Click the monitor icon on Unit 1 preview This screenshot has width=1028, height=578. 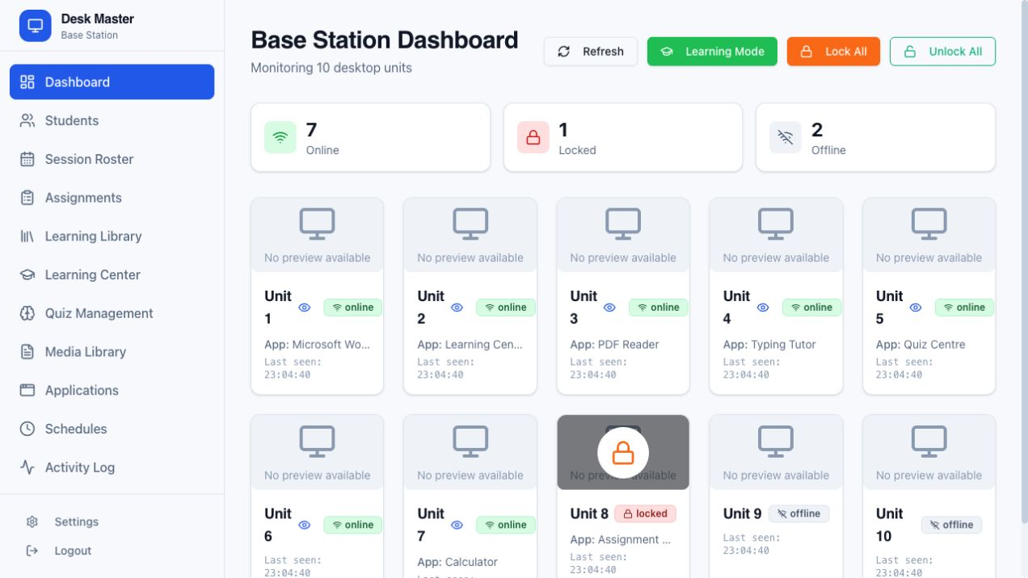click(x=317, y=224)
